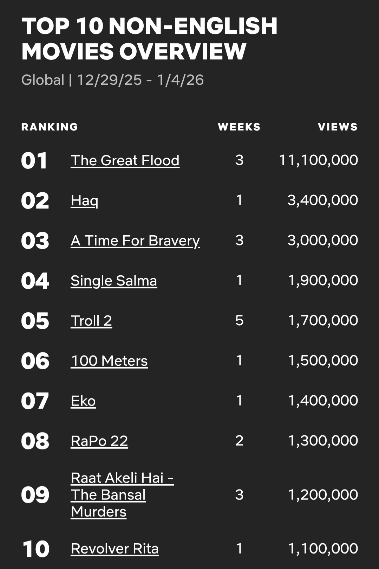Viewport: 379px width, 569px height.
Task: Click the 3,400,000 views value for Haq
Action: tap(322, 200)
